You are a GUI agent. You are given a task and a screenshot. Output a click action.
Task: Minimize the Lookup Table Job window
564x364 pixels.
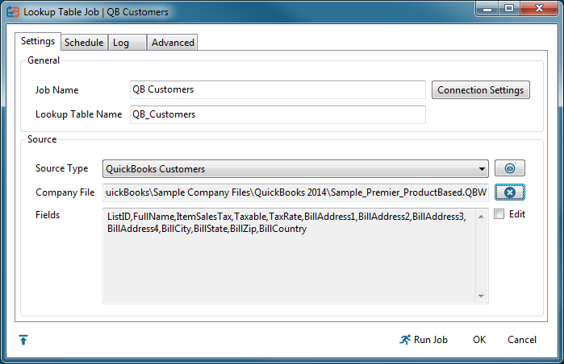coord(487,9)
